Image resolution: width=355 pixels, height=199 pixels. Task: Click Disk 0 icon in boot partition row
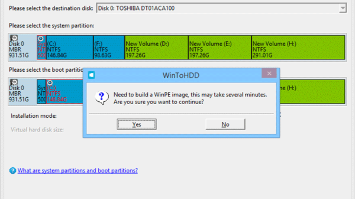(14, 82)
